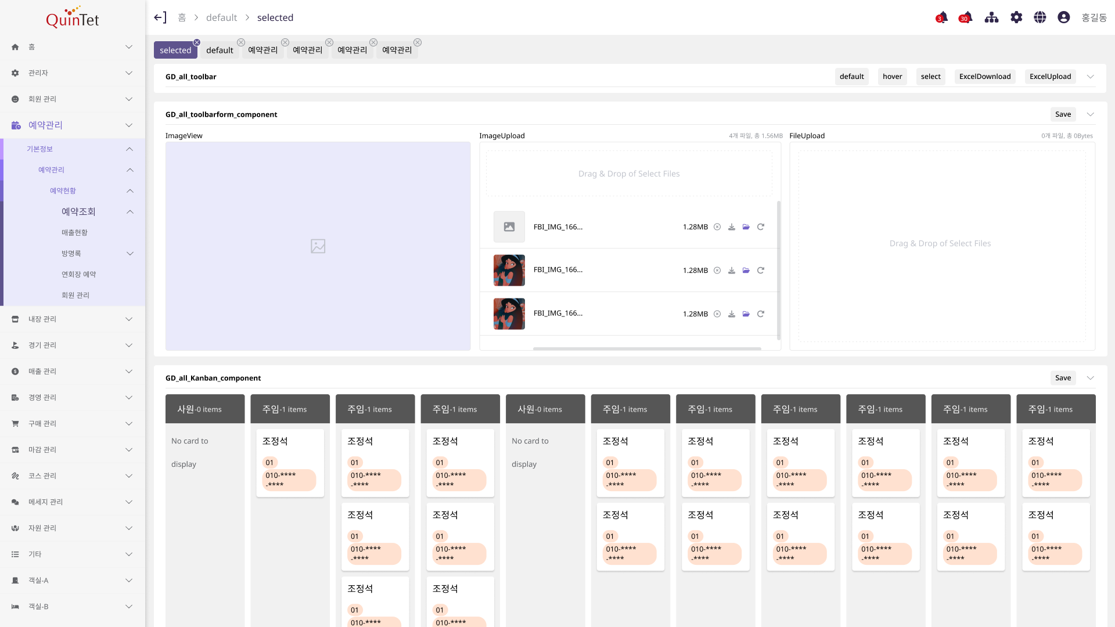Click Save in the Kanban component panel
Viewport: 1115px width, 627px height.
tap(1063, 378)
